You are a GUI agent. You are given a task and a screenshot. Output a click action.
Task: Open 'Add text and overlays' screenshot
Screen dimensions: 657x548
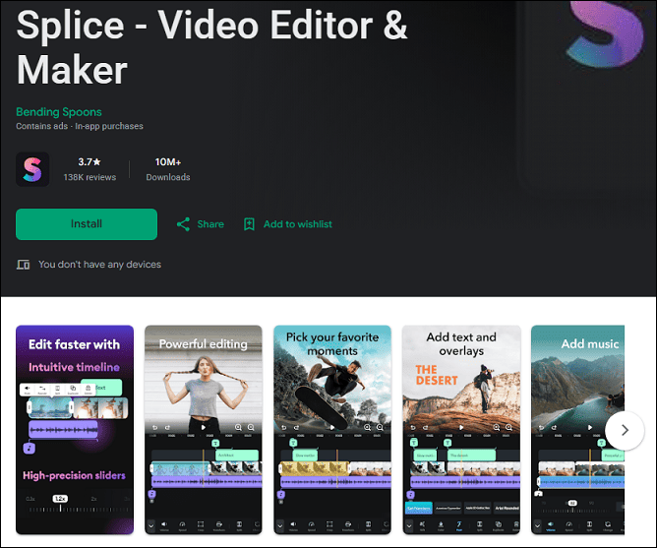[x=461, y=430]
